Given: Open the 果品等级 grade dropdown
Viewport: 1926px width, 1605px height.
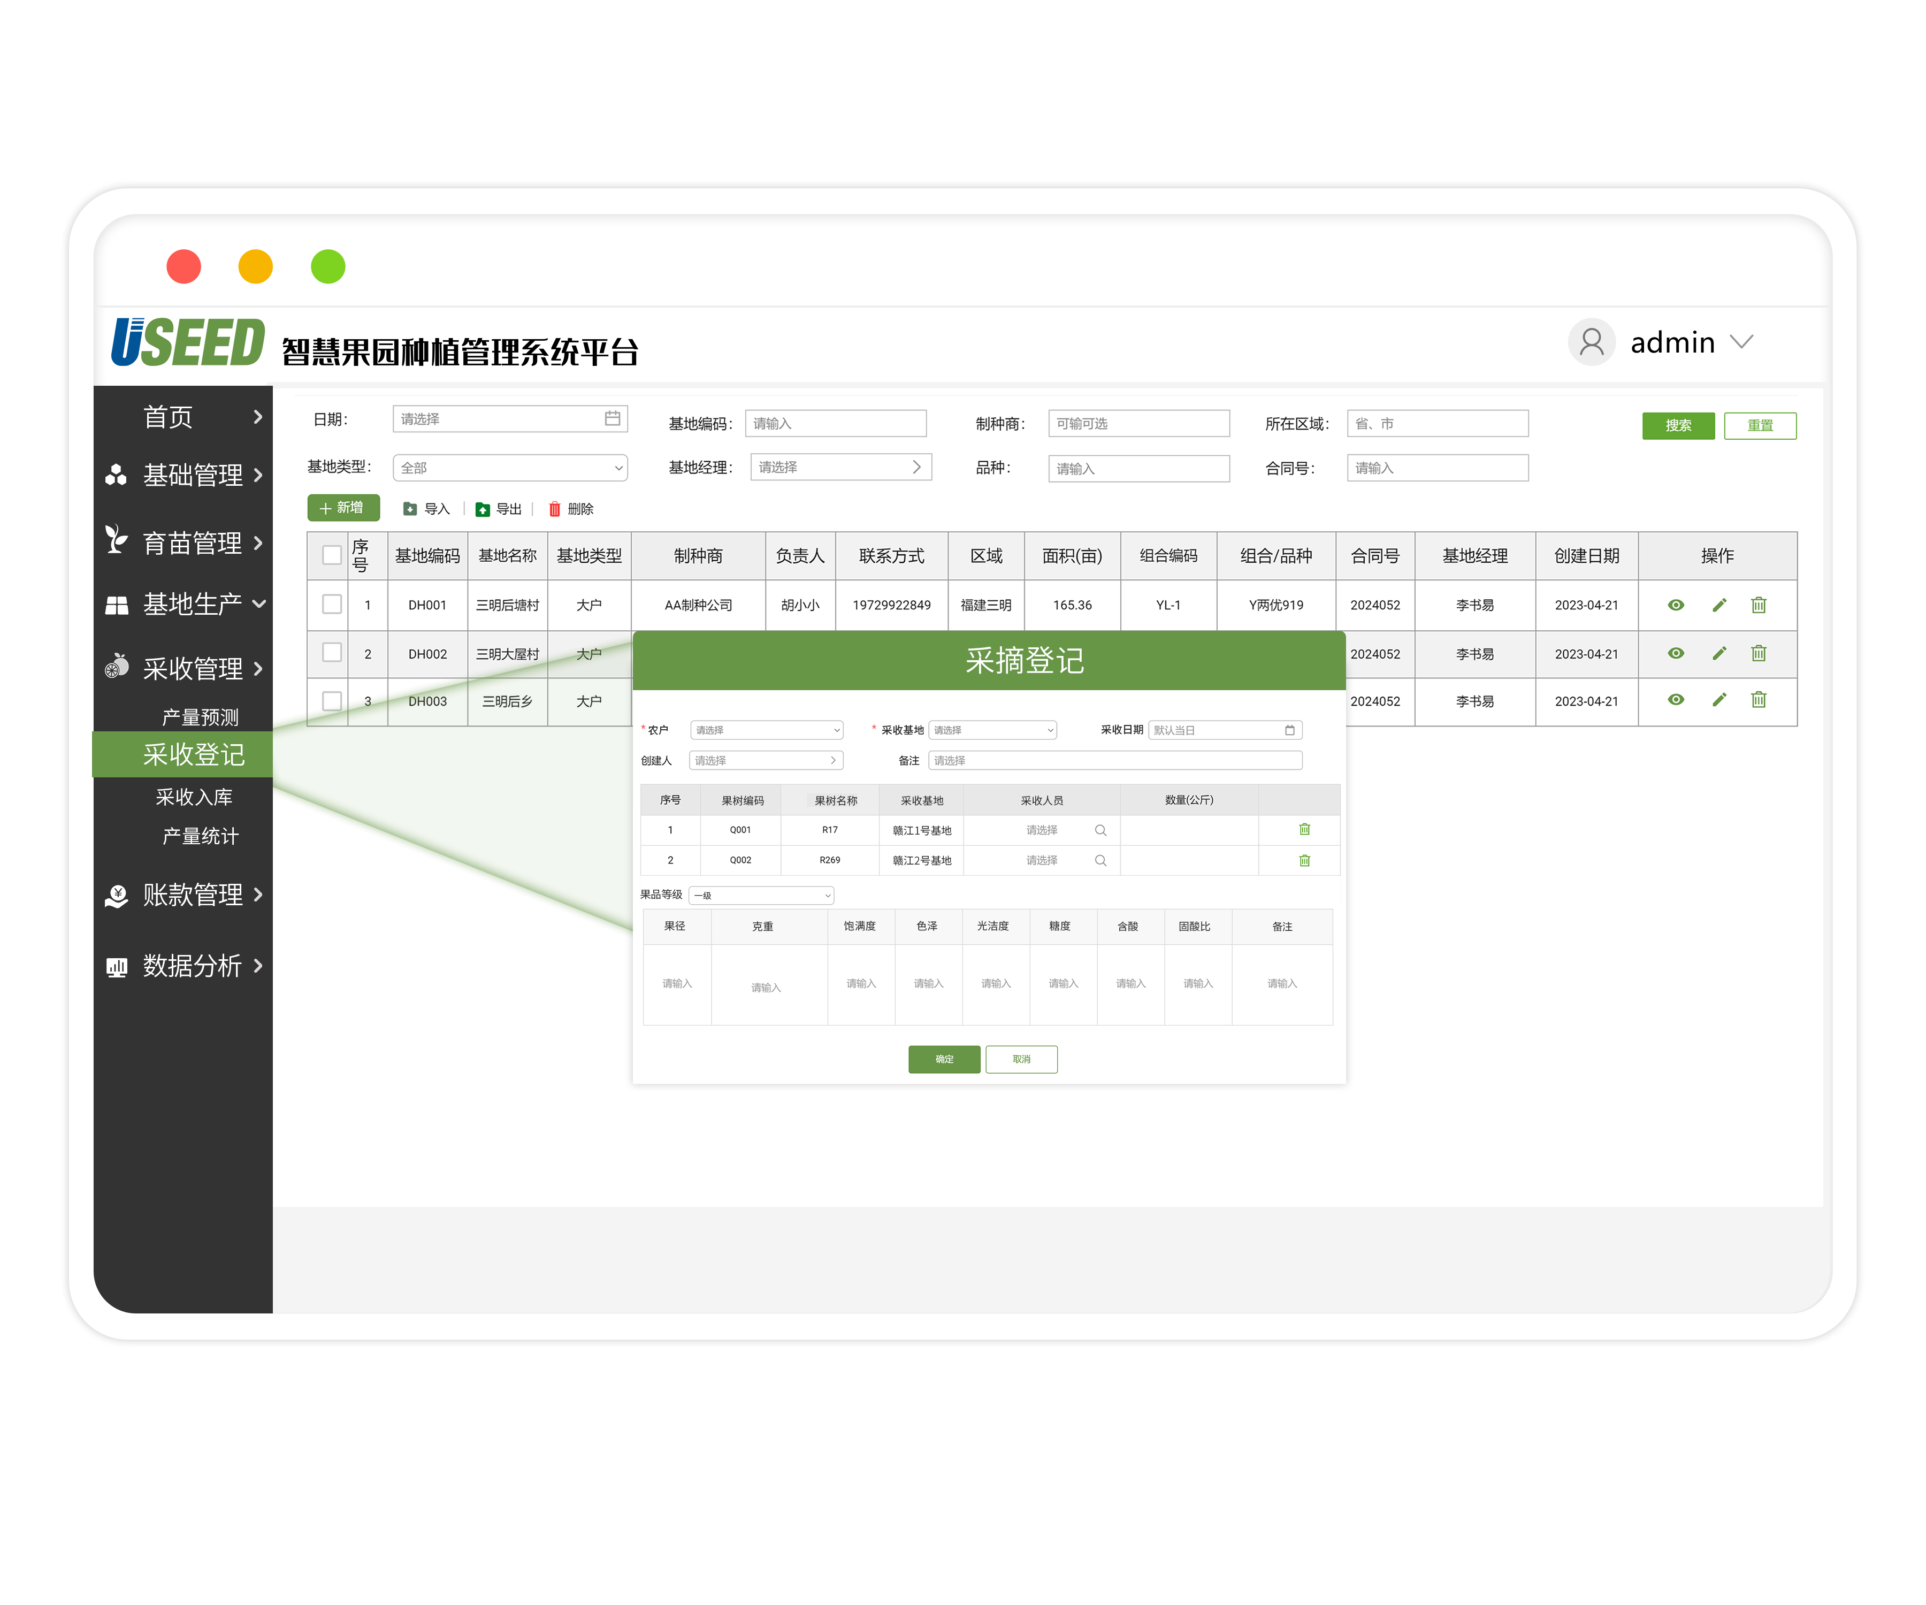Looking at the screenshot, I should (x=762, y=895).
